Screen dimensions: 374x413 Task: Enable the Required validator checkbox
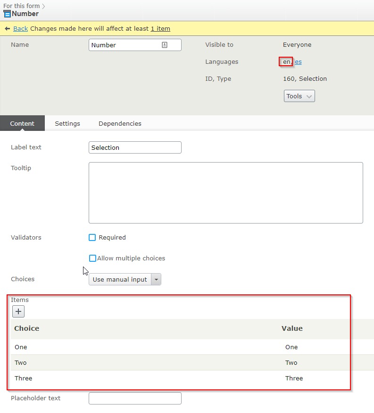pyautogui.click(x=92, y=238)
